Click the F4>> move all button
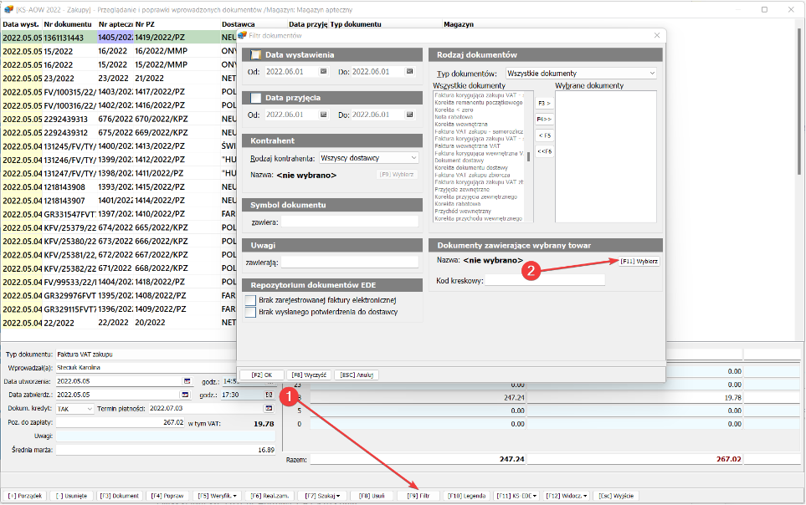Screen dimensions: 806x505 tap(544, 120)
